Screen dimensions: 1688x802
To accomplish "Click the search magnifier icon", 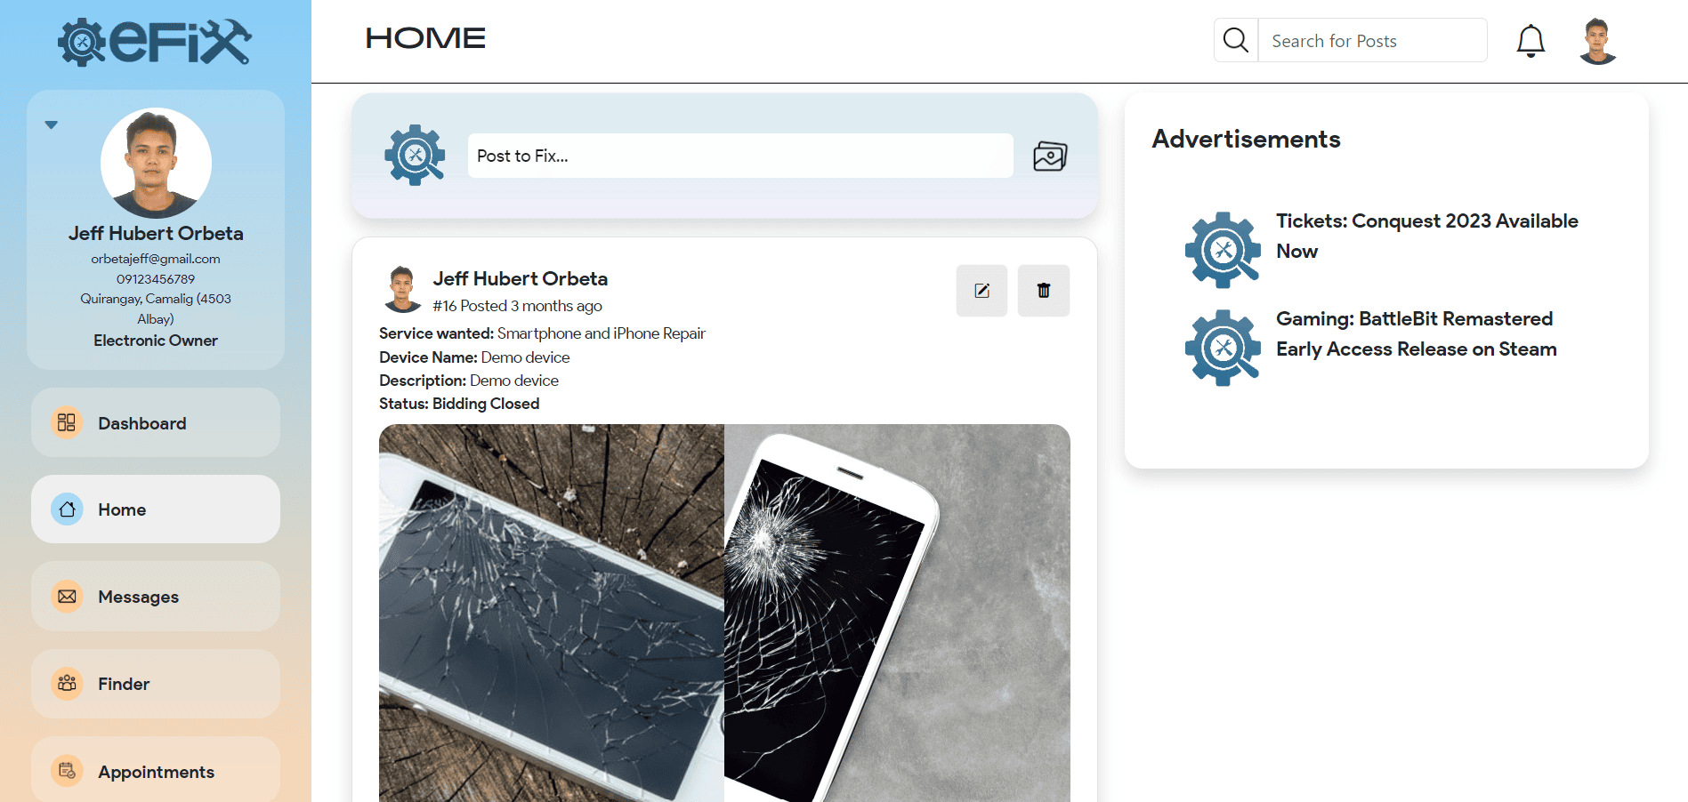I will coord(1236,40).
